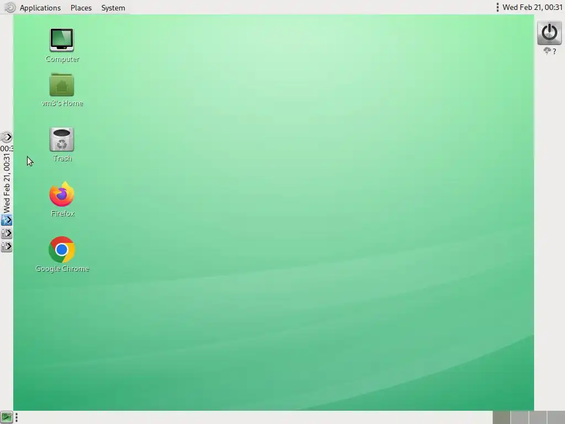The height and width of the screenshot is (424, 565).
Task: Click the vertical clock on left panel
Action: pos(7,183)
